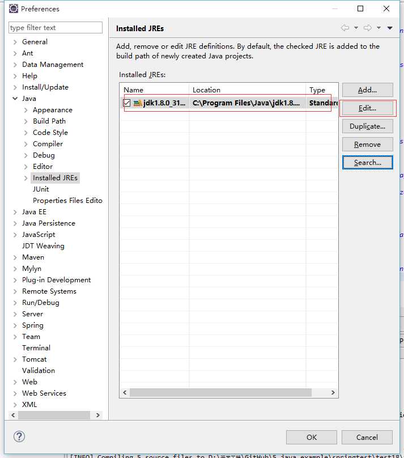Confirm with the OK button

click(312, 437)
